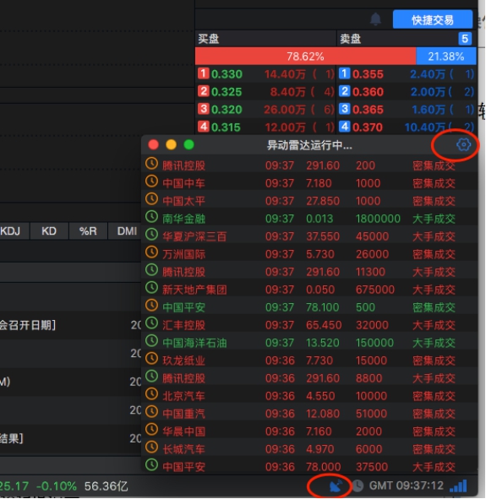Click price 65.450 on 汇丰控股 row
Viewport: 486px width, 499px height.
(x=324, y=325)
